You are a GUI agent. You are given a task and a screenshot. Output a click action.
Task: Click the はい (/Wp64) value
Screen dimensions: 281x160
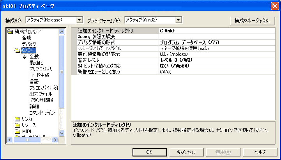point(217,66)
